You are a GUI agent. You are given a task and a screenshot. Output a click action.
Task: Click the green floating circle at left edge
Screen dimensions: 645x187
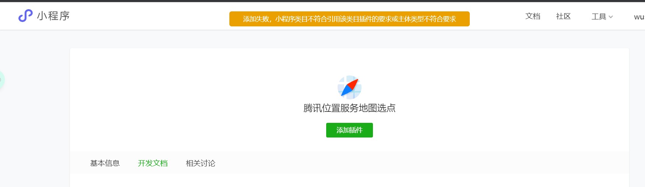pyautogui.click(x=1, y=80)
